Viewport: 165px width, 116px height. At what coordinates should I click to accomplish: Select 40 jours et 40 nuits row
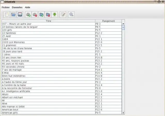(x=62, y=64)
